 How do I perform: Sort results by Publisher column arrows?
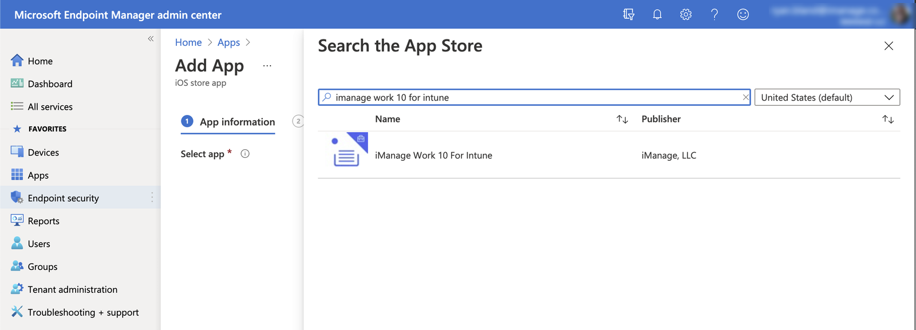click(x=888, y=119)
